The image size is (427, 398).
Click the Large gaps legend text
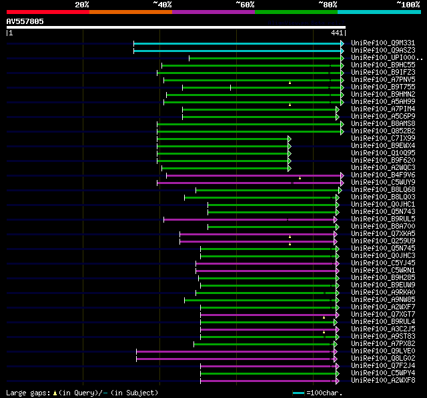click(x=82, y=393)
